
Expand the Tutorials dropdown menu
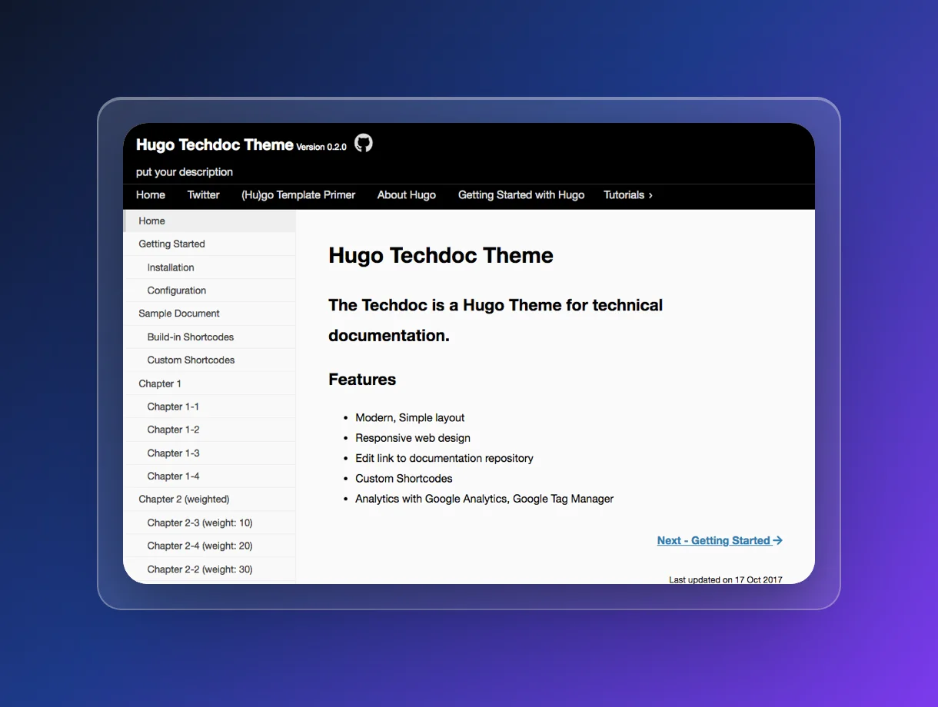tap(628, 195)
